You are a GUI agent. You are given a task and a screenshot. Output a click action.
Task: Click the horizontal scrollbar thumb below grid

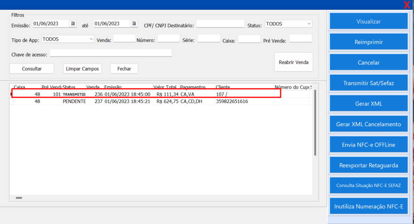tap(19, 198)
